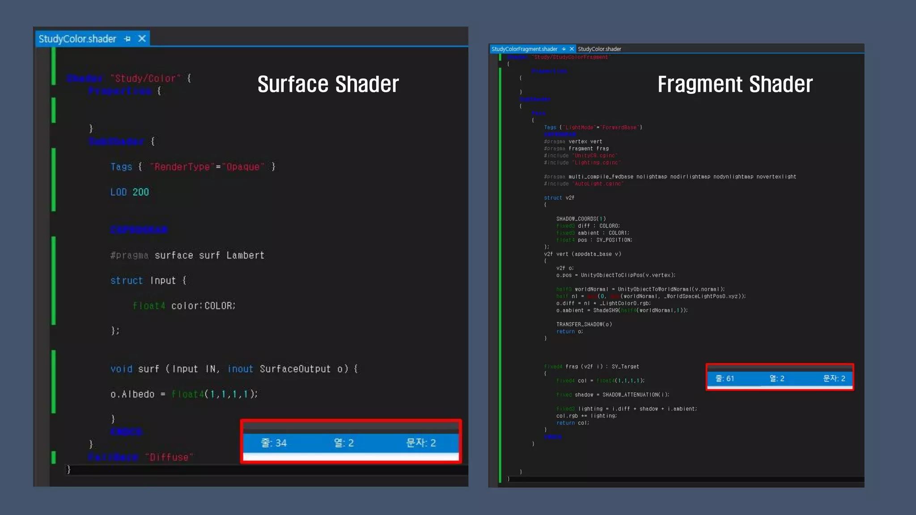Click the fixed3 diff : COLOR0; line

coord(588,226)
